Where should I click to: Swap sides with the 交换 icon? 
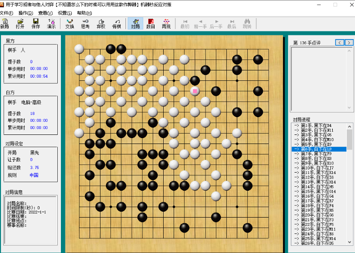(x=69, y=24)
